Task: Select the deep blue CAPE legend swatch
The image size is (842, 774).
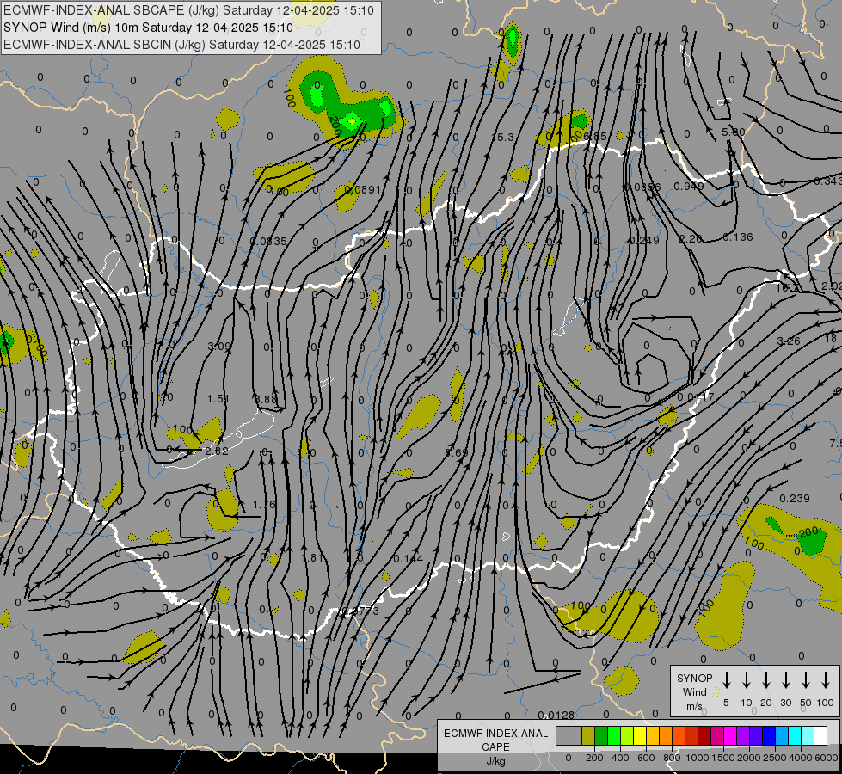Action: pos(768,736)
